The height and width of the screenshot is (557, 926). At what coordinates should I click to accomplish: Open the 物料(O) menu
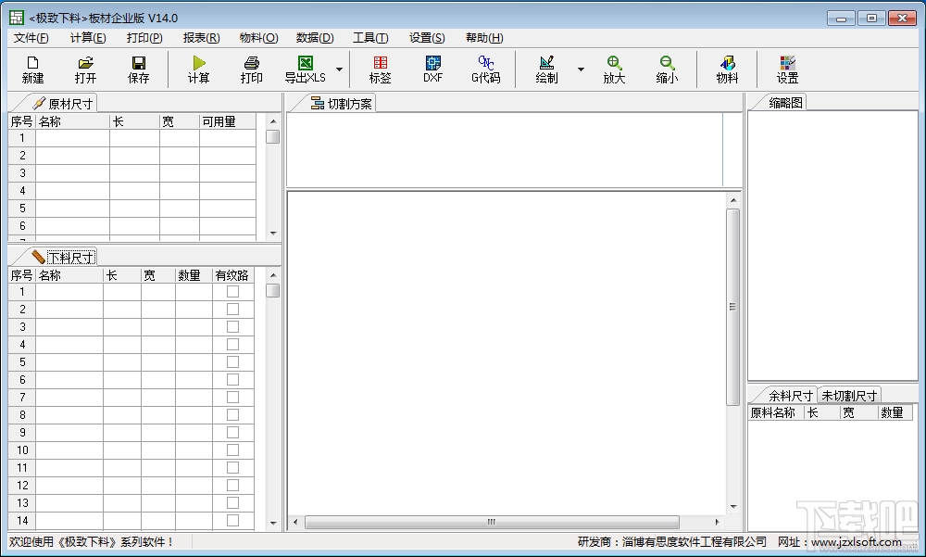coord(258,38)
